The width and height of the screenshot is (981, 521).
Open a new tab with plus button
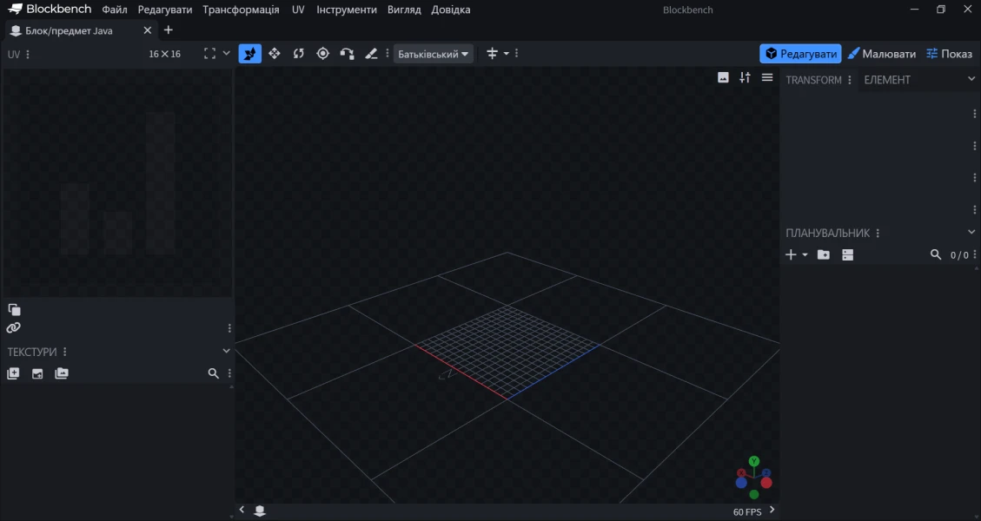[169, 30]
